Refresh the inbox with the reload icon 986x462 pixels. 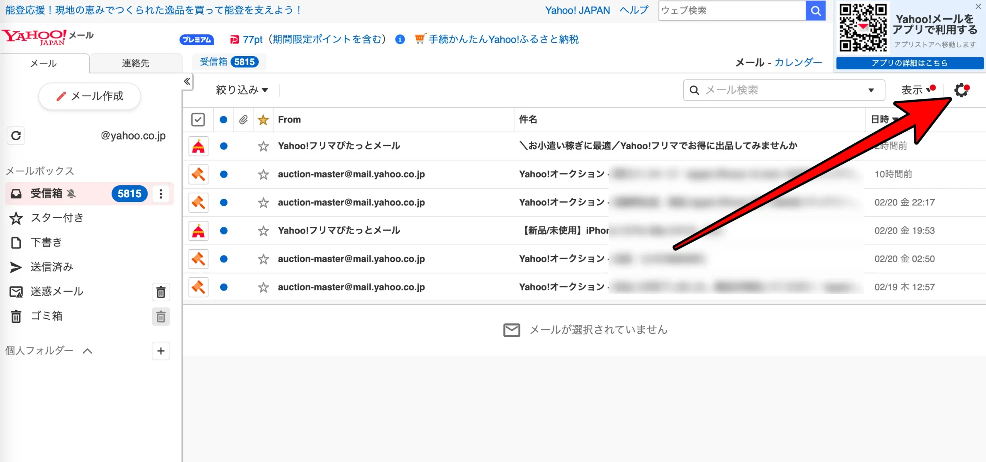tap(16, 136)
